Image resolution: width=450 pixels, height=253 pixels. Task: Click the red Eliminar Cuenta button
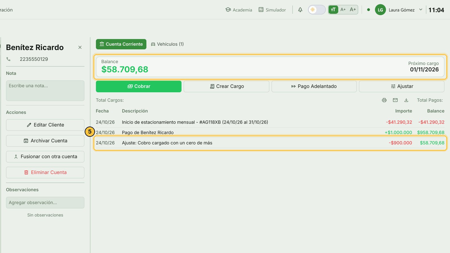(x=45, y=173)
